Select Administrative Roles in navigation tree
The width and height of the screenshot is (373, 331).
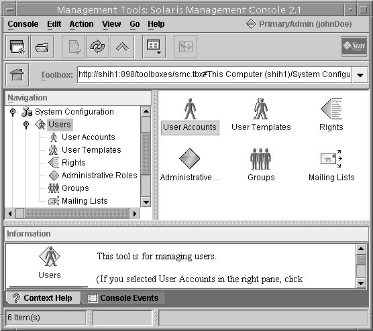pyautogui.click(x=99, y=176)
